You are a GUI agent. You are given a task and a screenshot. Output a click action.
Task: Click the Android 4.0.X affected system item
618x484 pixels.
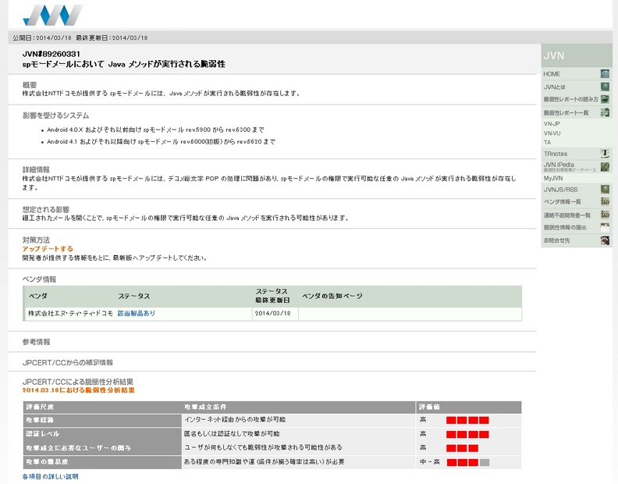click(155, 130)
